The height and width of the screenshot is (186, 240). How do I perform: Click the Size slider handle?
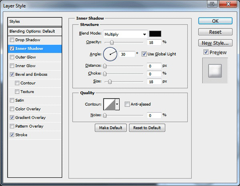110,82
